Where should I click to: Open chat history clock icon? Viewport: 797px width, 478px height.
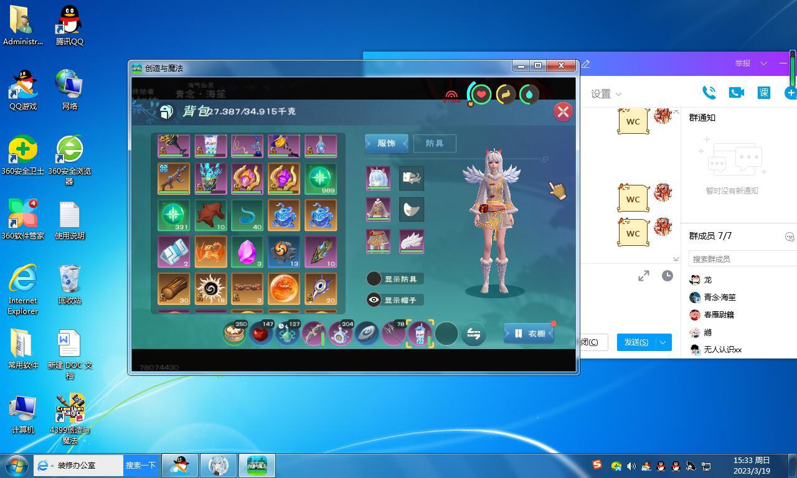pos(667,276)
